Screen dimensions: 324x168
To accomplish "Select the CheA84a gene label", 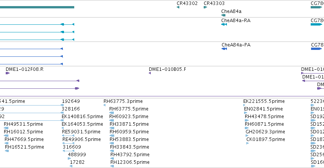I will 231,11.
